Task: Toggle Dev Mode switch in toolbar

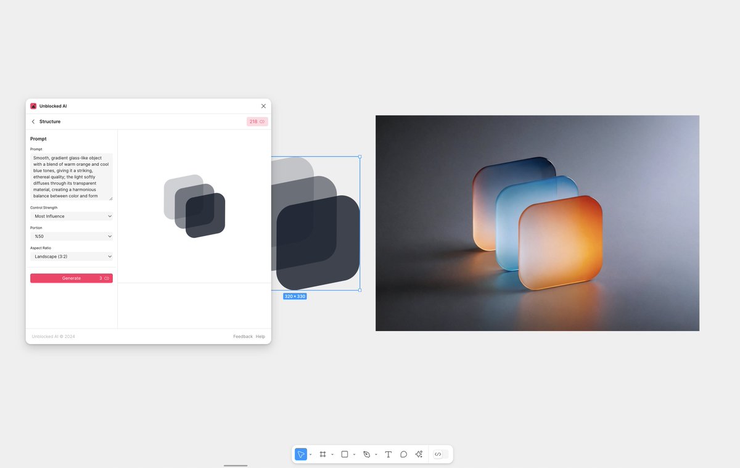Action: pyautogui.click(x=440, y=454)
